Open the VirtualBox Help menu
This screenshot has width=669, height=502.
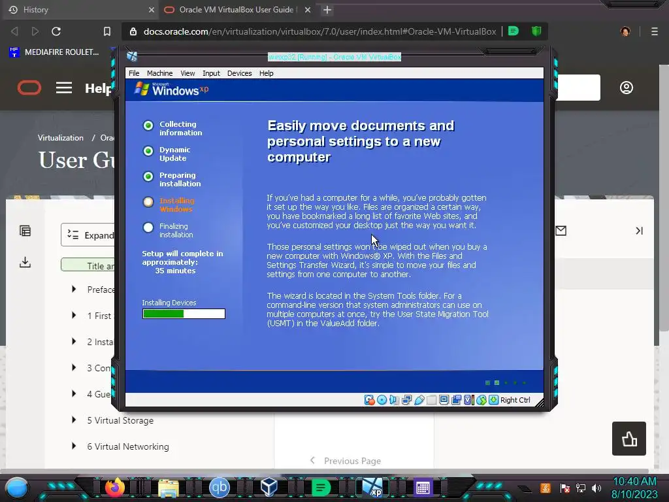click(267, 73)
